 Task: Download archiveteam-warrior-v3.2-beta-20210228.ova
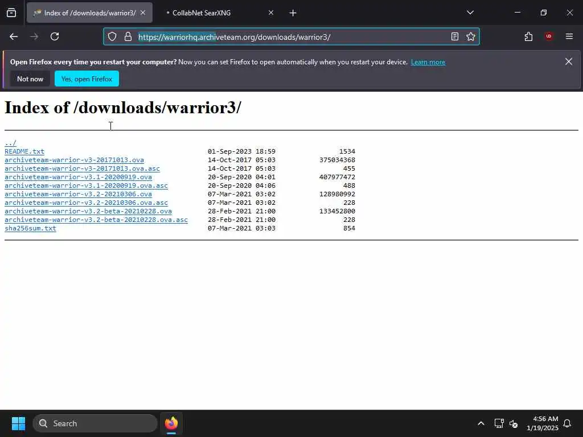click(x=88, y=212)
